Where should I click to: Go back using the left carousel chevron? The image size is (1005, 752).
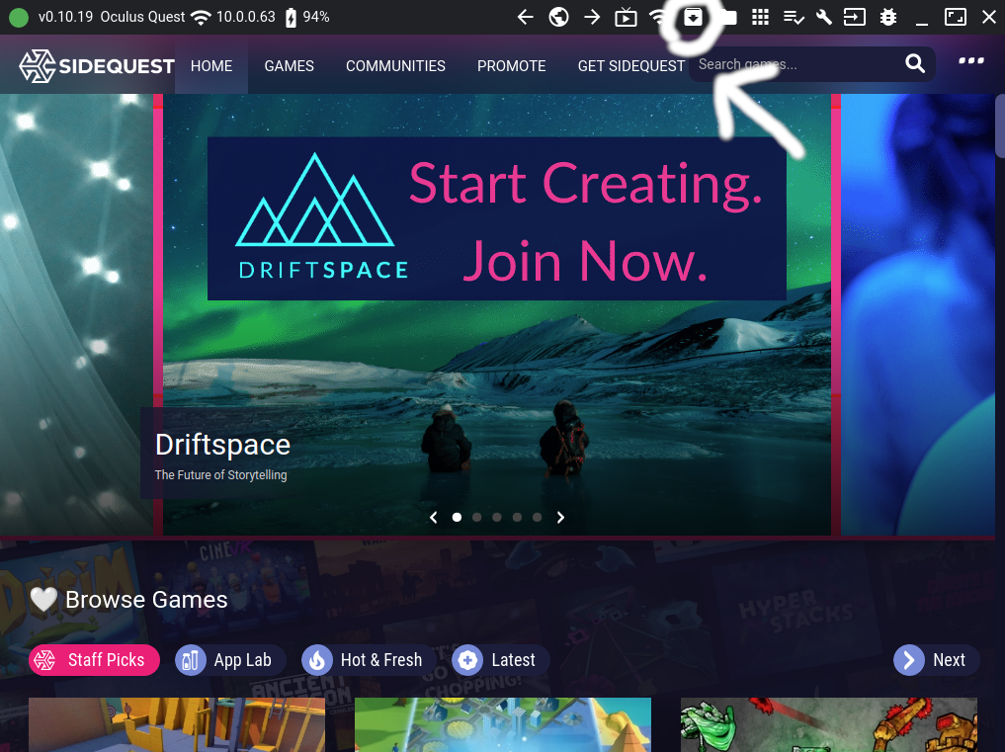(433, 517)
